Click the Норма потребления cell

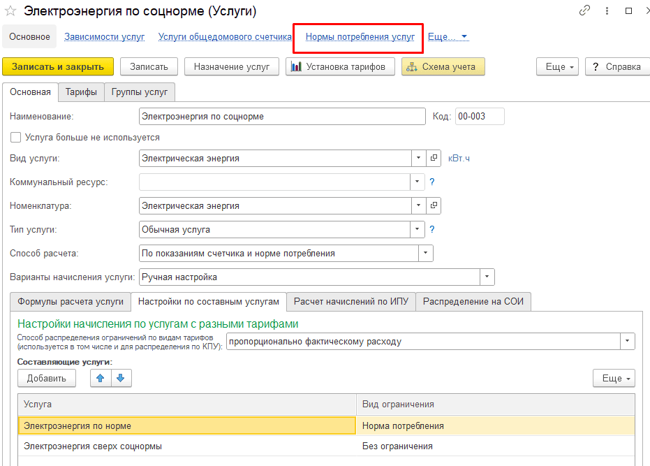pos(496,425)
